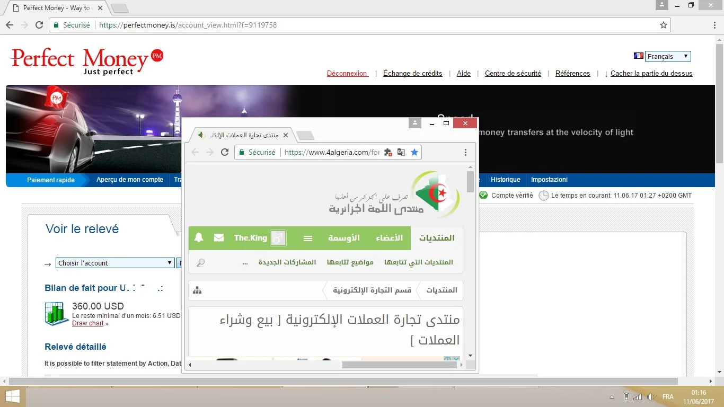
Task: Open المنتديات التي تتابعها followed forums link
Action: point(419,262)
